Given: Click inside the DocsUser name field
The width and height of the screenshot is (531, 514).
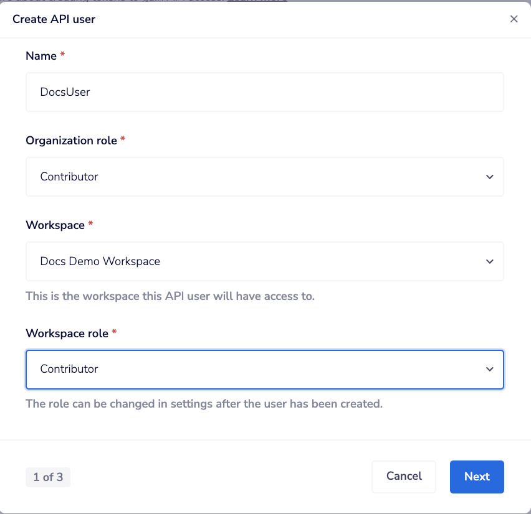Looking at the screenshot, I should tap(265, 91).
